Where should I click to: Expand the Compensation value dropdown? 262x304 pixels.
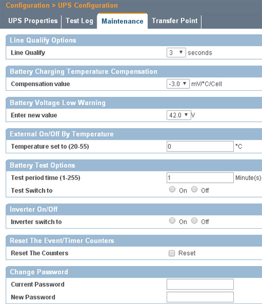pos(178,84)
